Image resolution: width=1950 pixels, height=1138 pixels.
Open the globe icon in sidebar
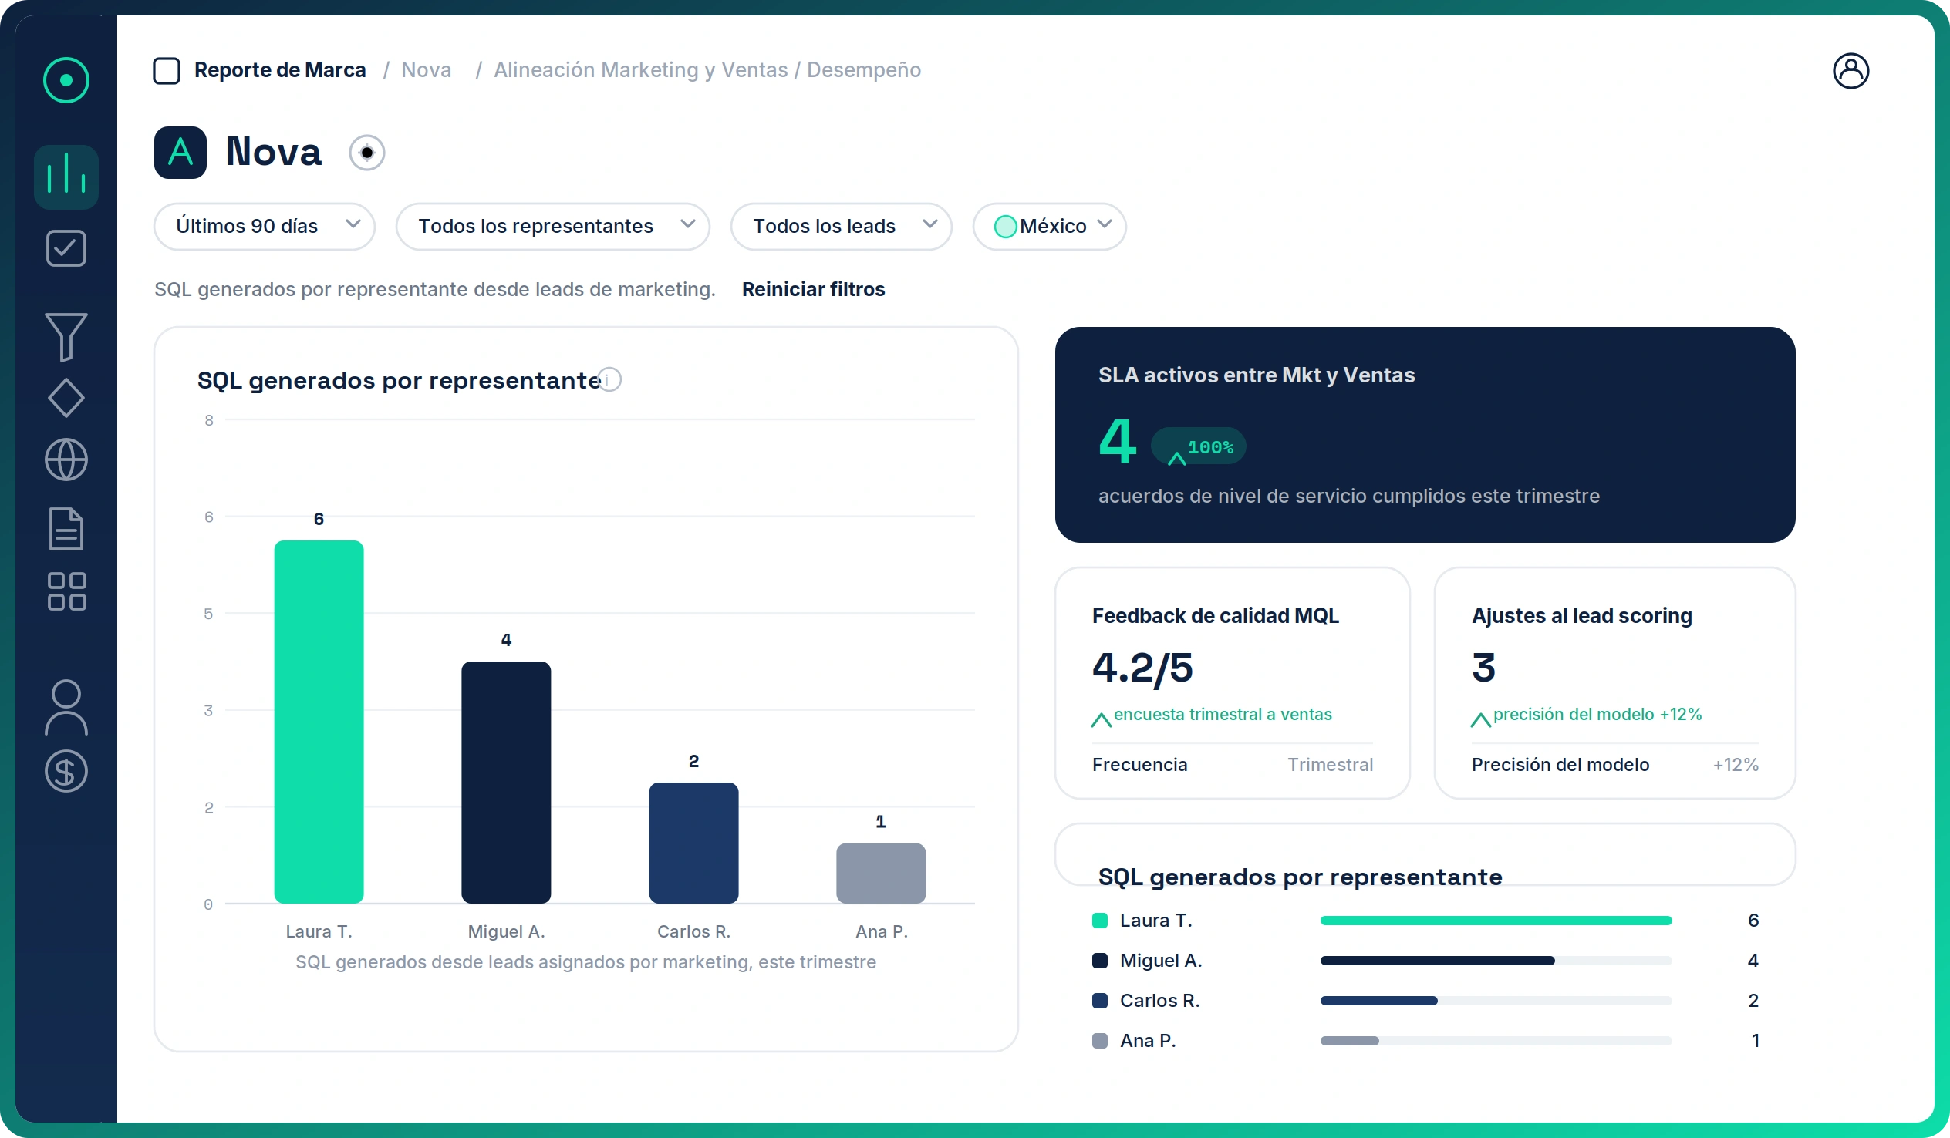(66, 460)
